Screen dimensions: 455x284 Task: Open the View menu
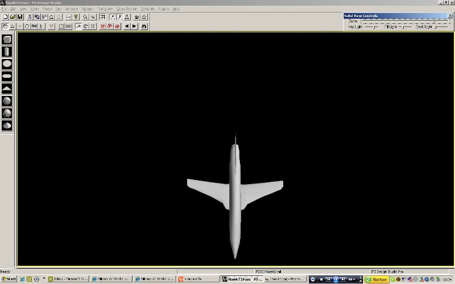[23, 9]
